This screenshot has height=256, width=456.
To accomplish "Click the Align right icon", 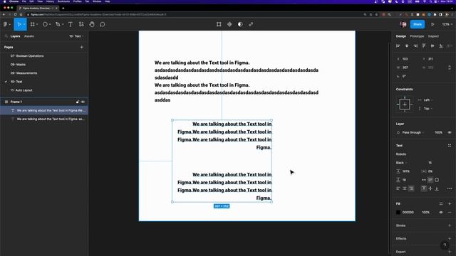I will coord(415,46).
